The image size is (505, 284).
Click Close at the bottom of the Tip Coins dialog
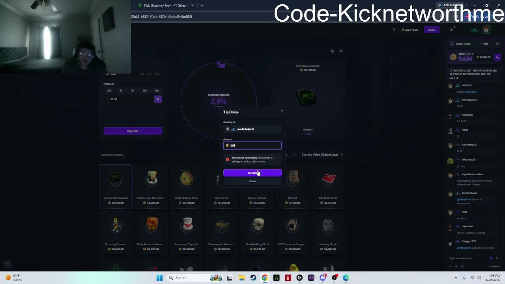pyautogui.click(x=252, y=181)
